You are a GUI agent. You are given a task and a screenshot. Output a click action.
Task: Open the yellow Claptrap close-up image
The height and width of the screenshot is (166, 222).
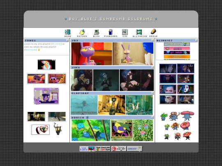[112, 105]
